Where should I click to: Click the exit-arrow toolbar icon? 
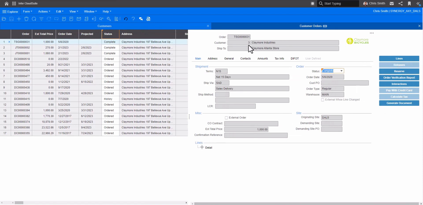click(94, 19)
